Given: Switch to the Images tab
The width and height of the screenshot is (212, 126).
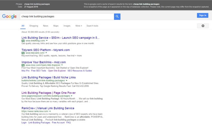Looking at the screenshot, I should pos(67,26).
